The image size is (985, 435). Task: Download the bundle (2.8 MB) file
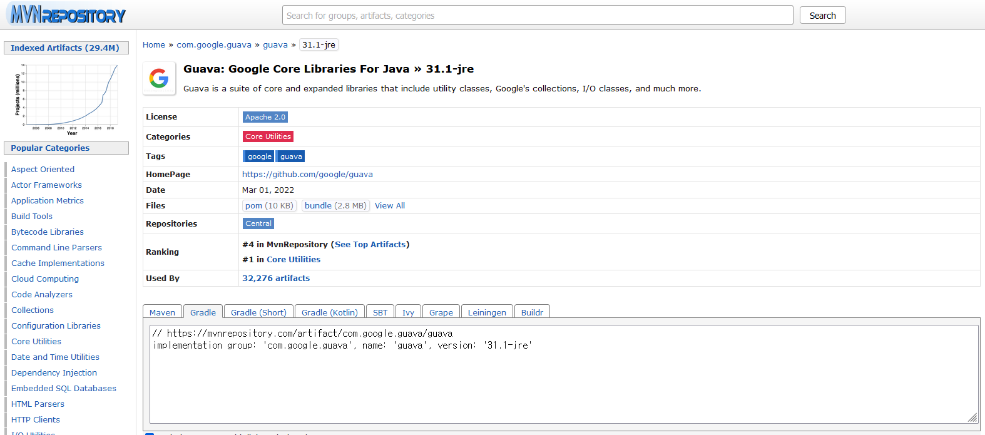(335, 205)
